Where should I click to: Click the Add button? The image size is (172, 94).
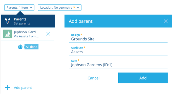[143, 78]
